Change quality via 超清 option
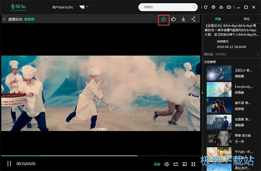 click(x=157, y=164)
